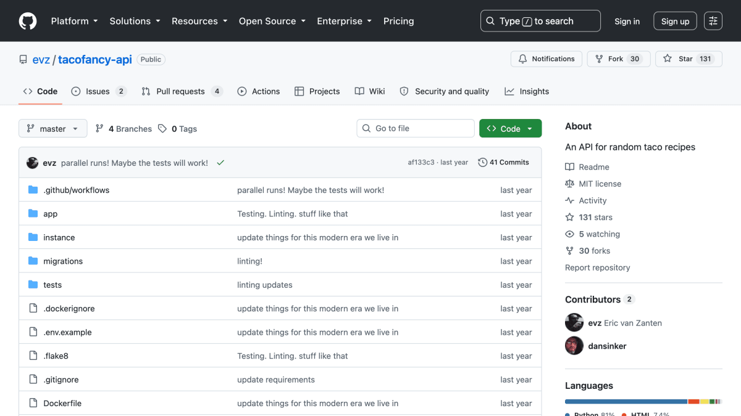Select the Code tab

[x=40, y=91]
